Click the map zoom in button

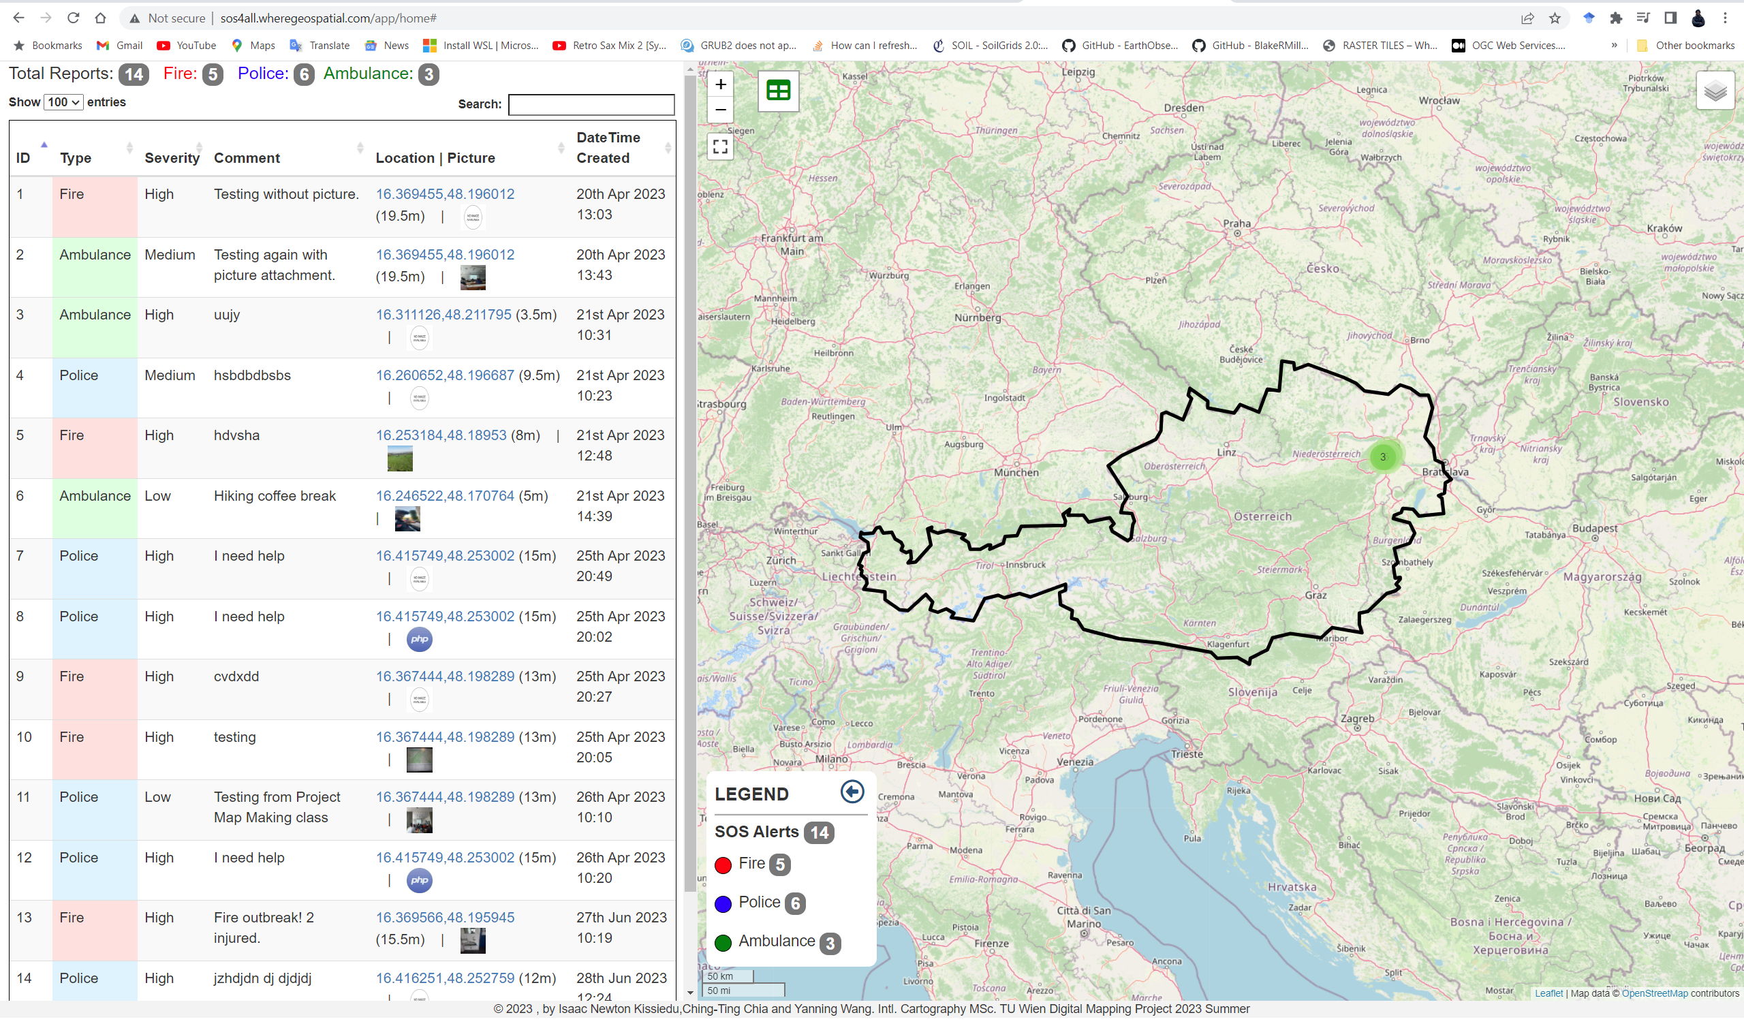pos(720,84)
